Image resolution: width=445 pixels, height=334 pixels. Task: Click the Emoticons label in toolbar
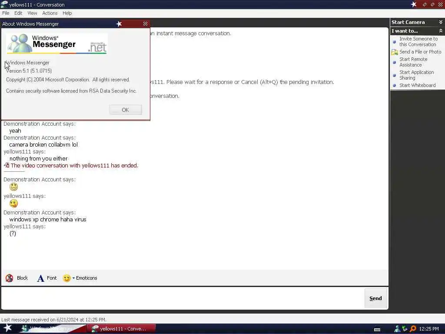[86, 278]
